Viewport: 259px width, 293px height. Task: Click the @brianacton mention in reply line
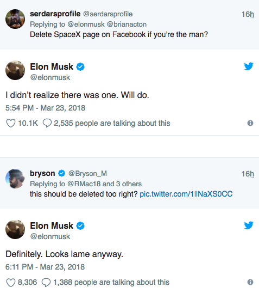127,25
